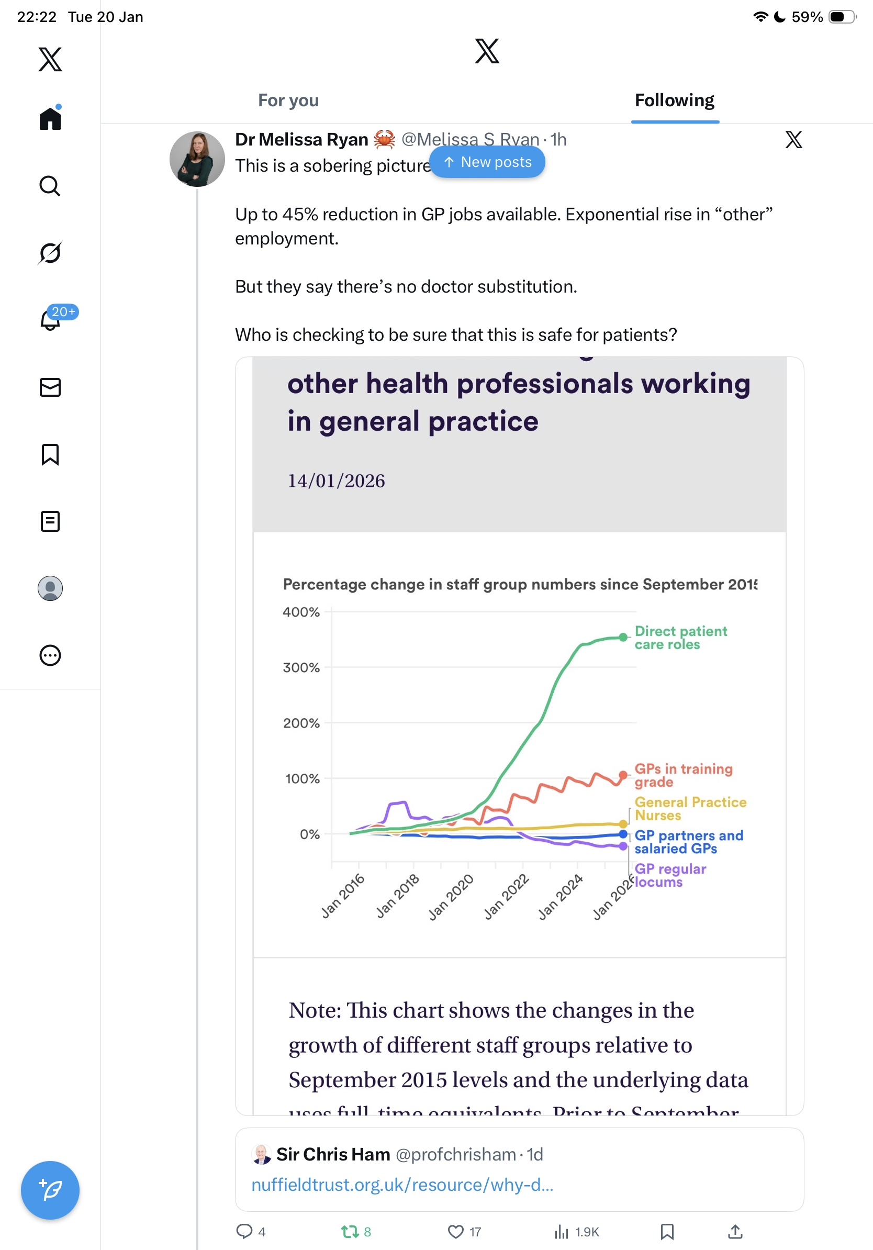Open the Grok actions icon on the post
The width and height of the screenshot is (873, 1250).
[x=793, y=140]
